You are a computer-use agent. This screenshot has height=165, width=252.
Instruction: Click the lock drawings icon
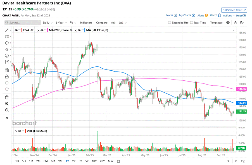[x=7, y=76]
